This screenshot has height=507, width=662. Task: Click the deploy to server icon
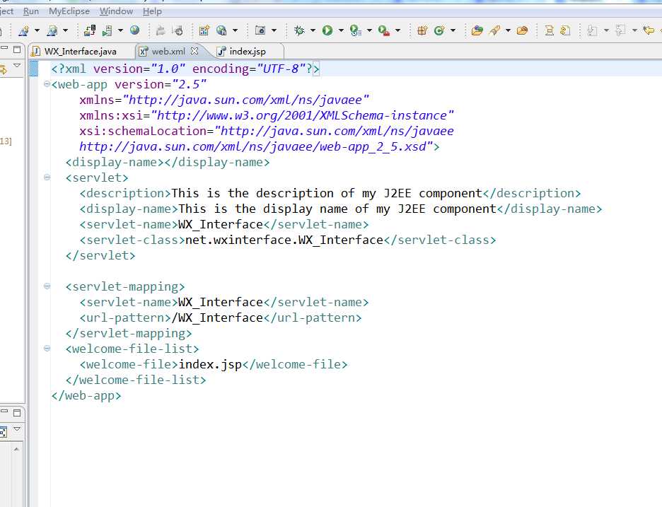(90, 30)
